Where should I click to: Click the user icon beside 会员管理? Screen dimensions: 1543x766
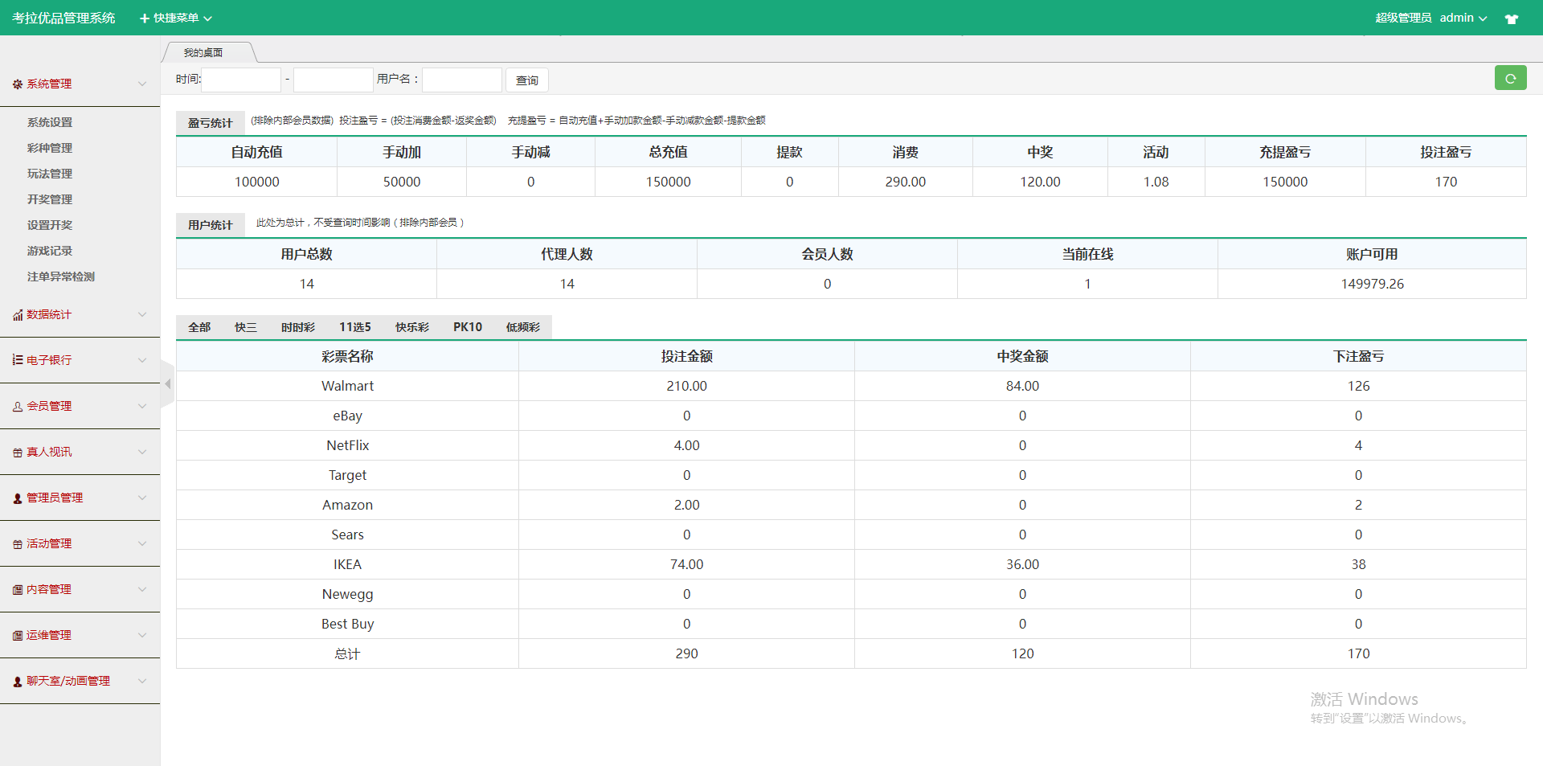click(18, 407)
